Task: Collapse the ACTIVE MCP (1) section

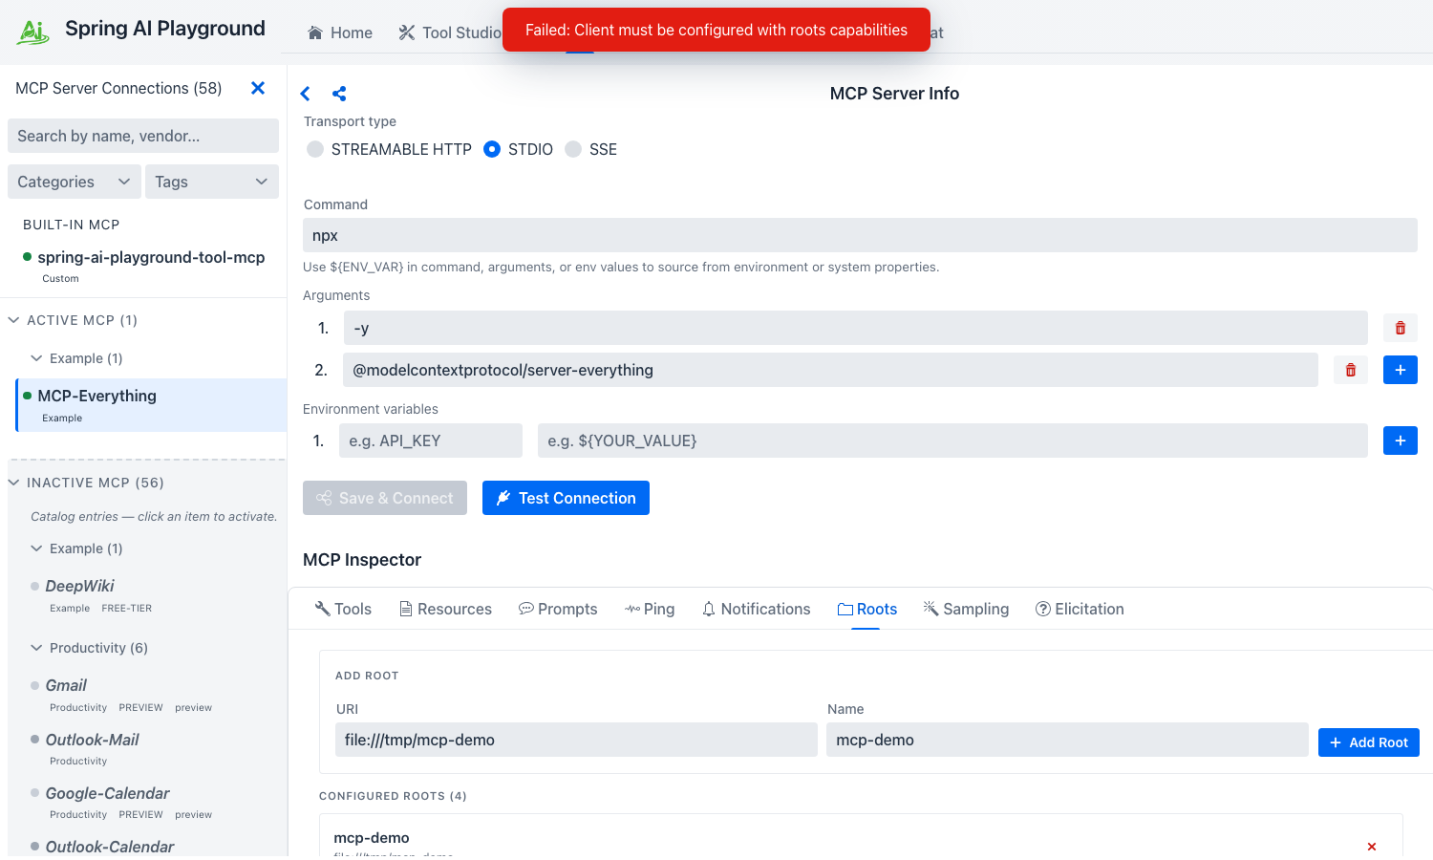Action: [14, 320]
